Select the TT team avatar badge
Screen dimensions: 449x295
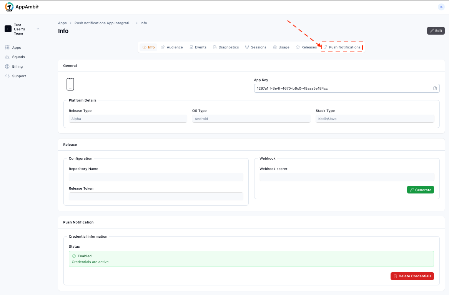click(8, 28)
